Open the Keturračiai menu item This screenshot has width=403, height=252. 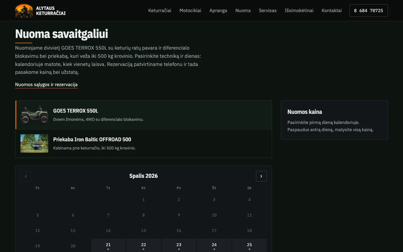[x=160, y=11]
